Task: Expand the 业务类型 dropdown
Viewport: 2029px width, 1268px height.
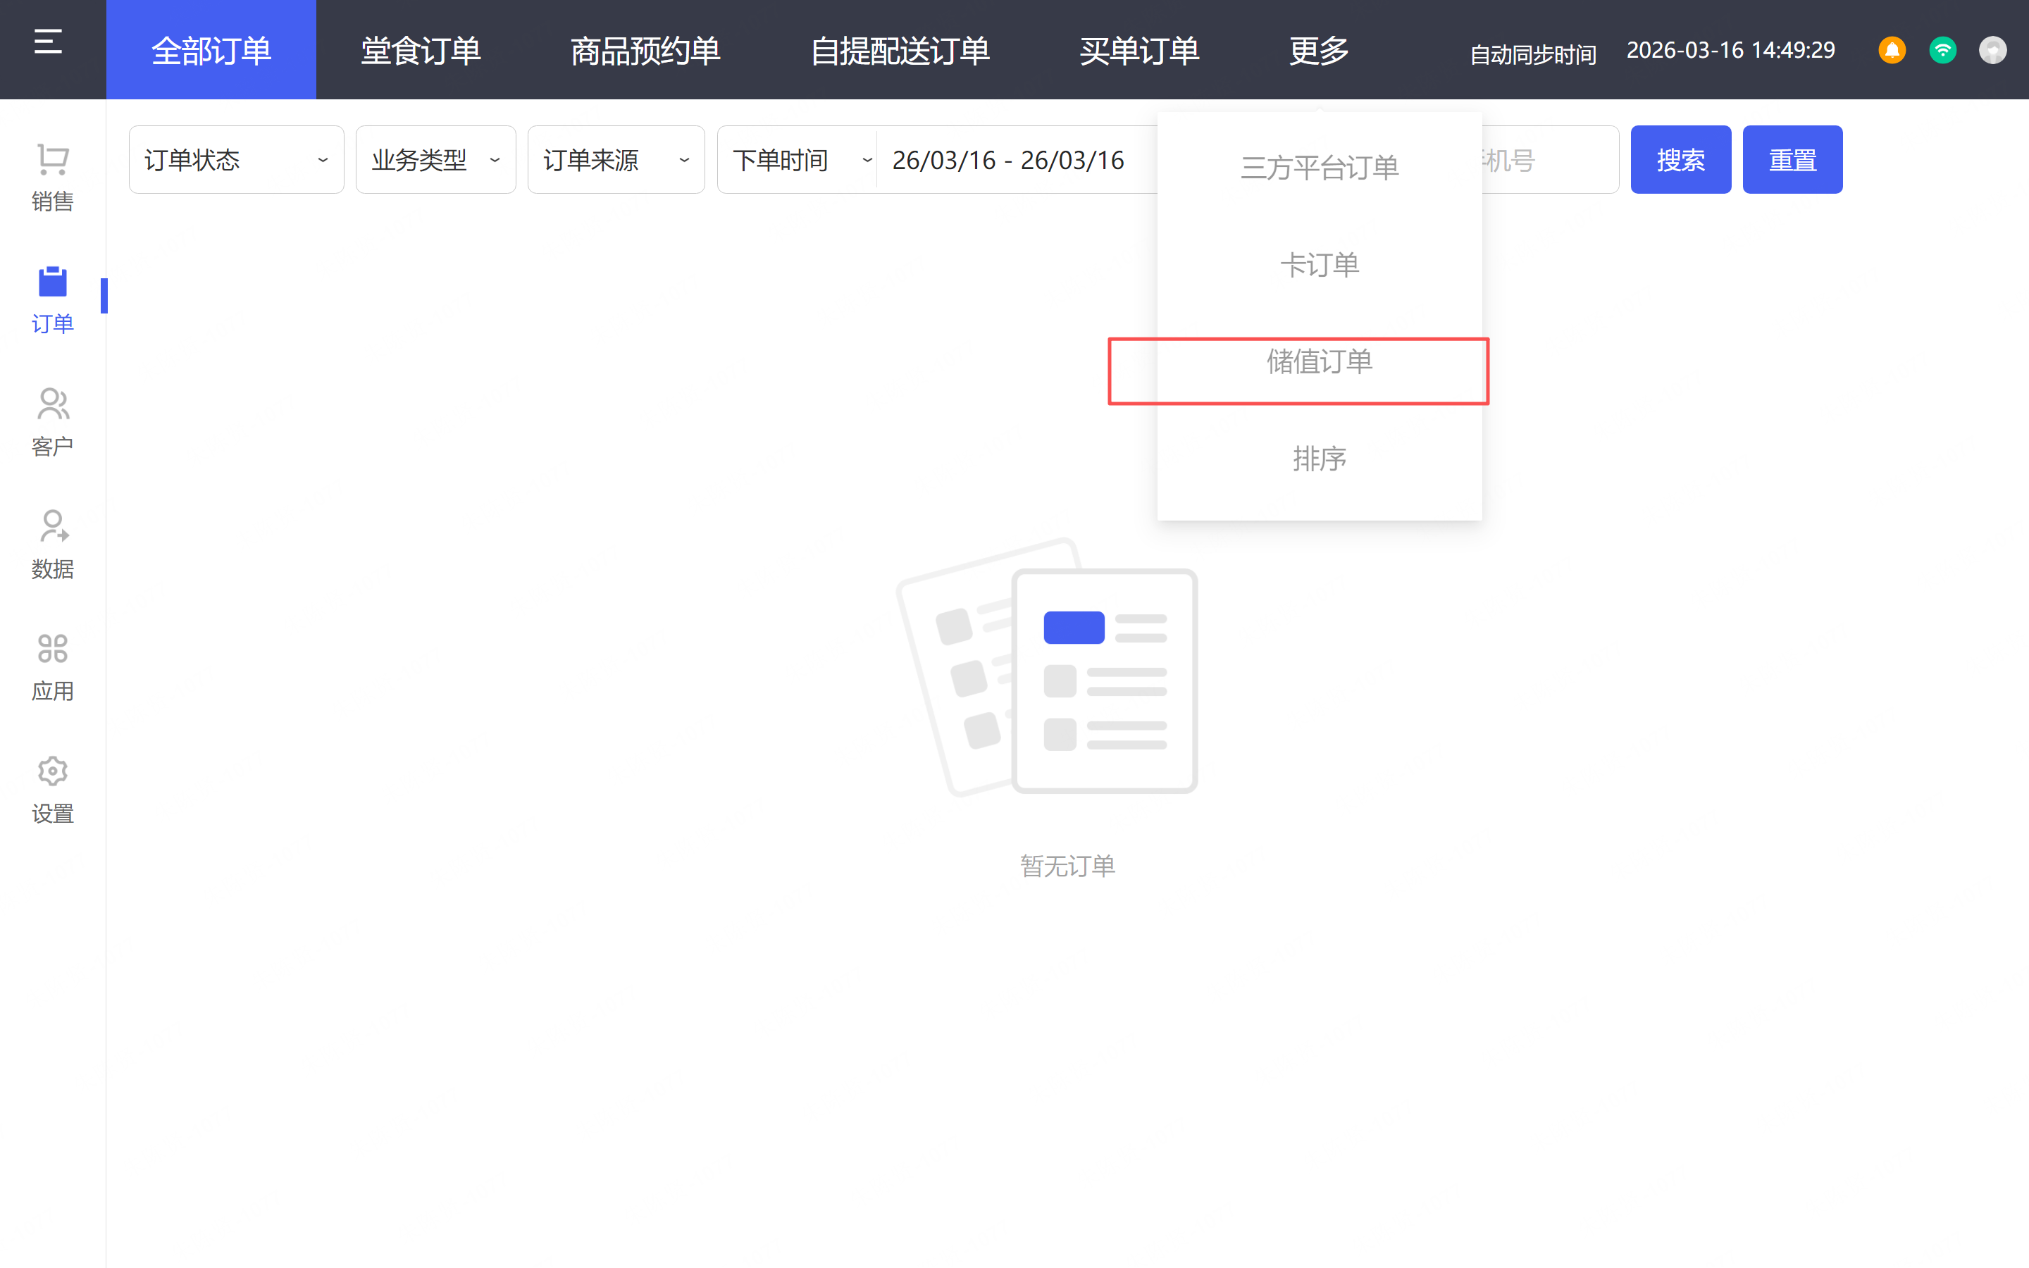Action: click(x=435, y=159)
